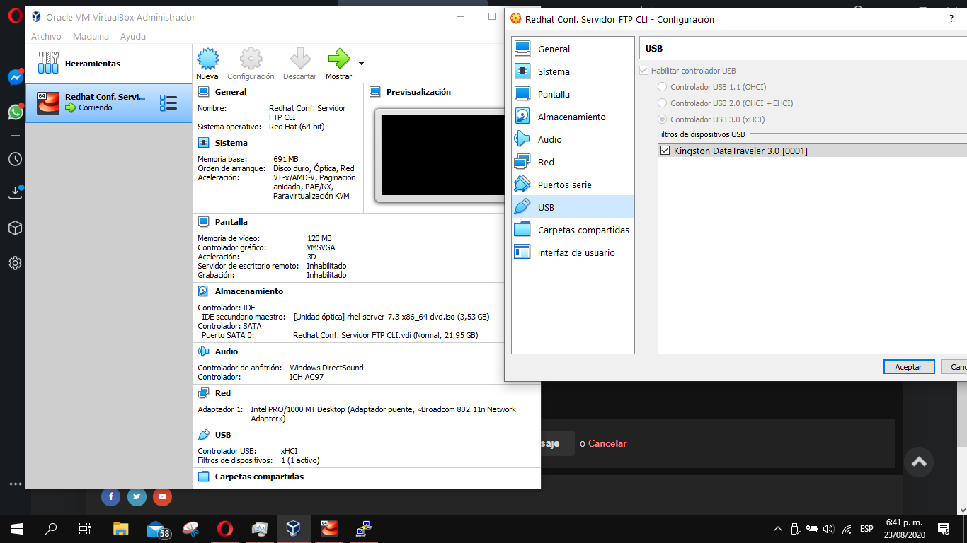Select Interfaz de usuario settings category
Viewport: 967px width, 543px height.
click(573, 252)
